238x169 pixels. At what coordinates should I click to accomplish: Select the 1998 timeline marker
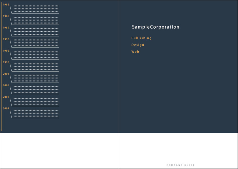pyautogui.click(x=6, y=62)
